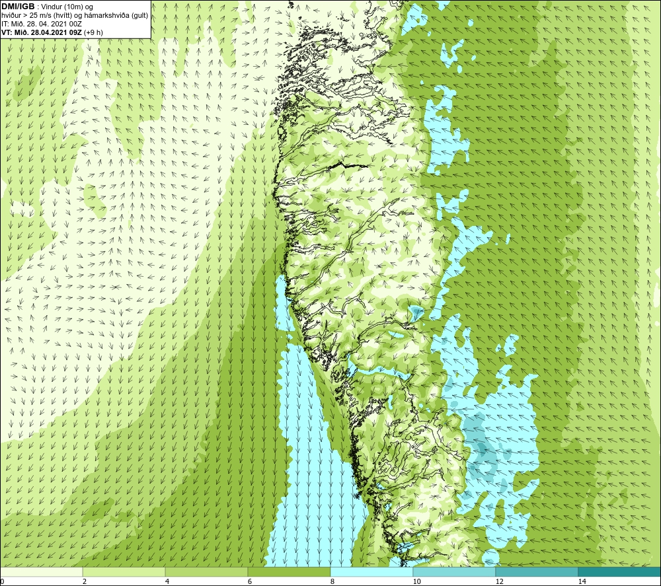Click the 8–10 m/s light cyan legend swatch
The width and height of the screenshot is (661, 586).
click(x=371, y=571)
